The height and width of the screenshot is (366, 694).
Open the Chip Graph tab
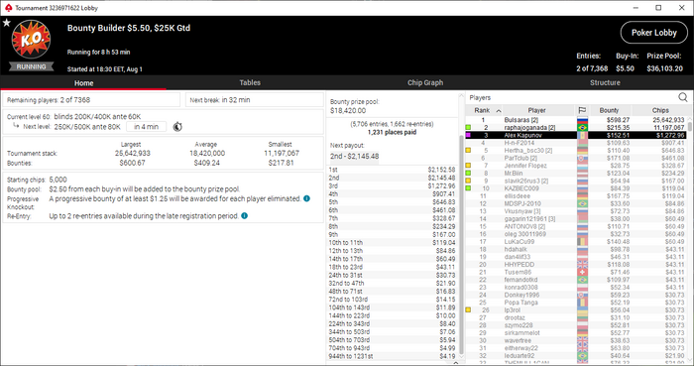(x=425, y=82)
